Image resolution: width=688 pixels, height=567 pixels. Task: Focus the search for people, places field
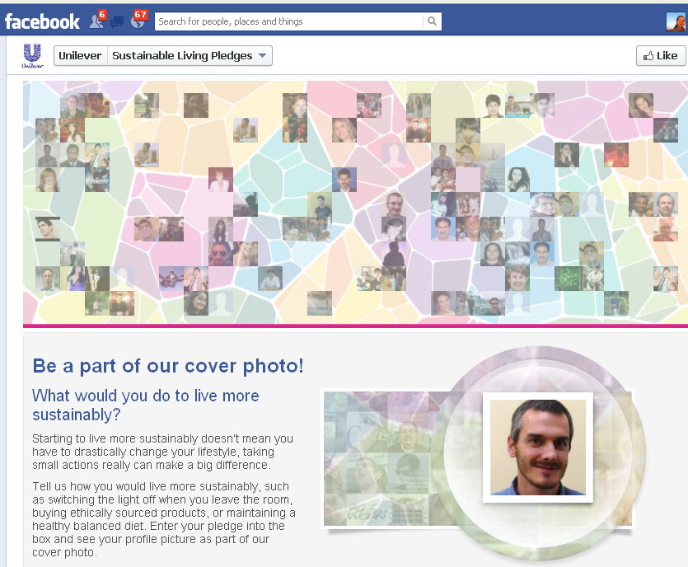click(289, 21)
